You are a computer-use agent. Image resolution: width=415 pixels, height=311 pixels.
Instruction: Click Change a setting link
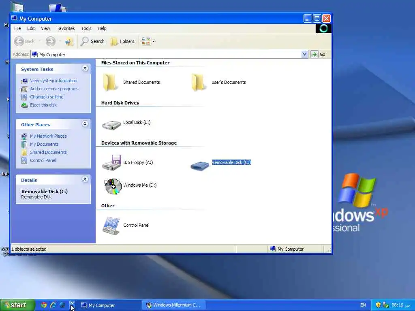click(x=47, y=97)
